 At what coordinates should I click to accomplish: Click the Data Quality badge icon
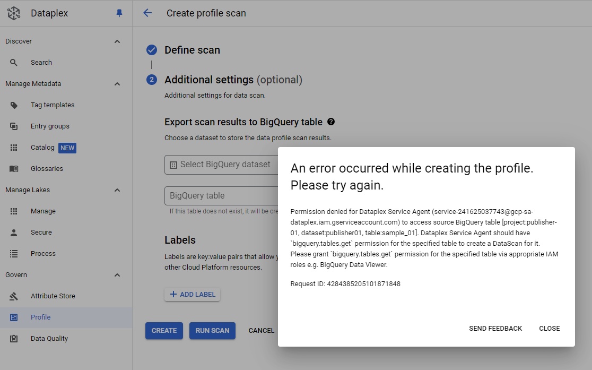[x=14, y=339]
